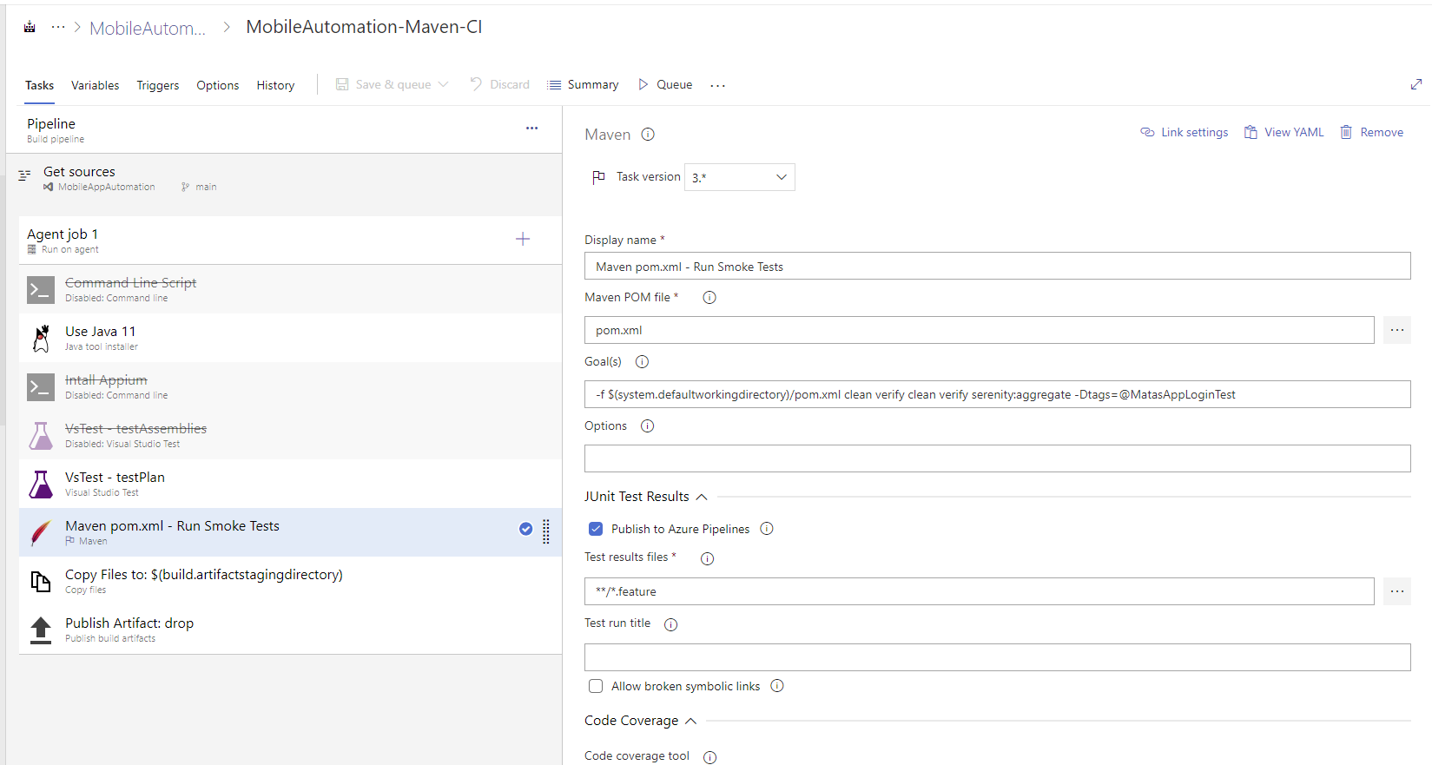Toggle Publish to Azure Pipelines checkbox

[x=596, y=529]
